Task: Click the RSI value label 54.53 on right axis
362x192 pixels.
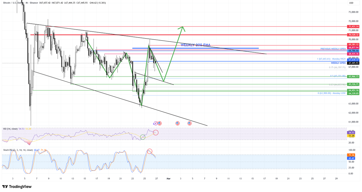Action: (351, 132)
